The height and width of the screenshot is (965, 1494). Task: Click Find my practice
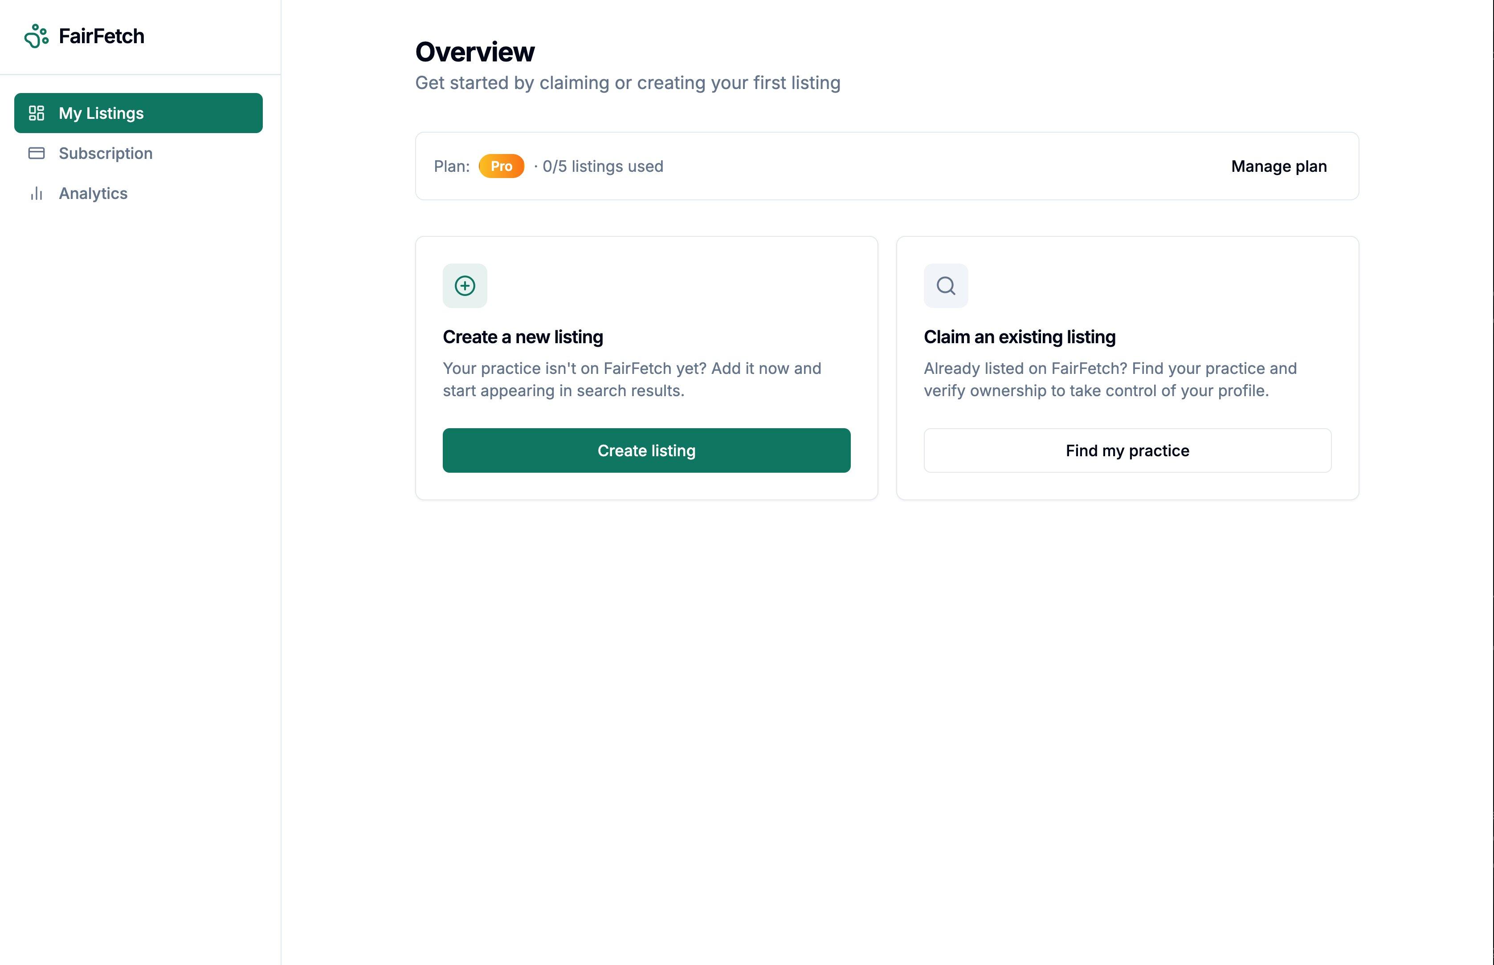[1127, 450]
